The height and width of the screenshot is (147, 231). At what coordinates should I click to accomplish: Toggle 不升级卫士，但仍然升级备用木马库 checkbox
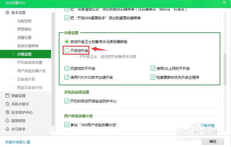[x=76, y=56]
